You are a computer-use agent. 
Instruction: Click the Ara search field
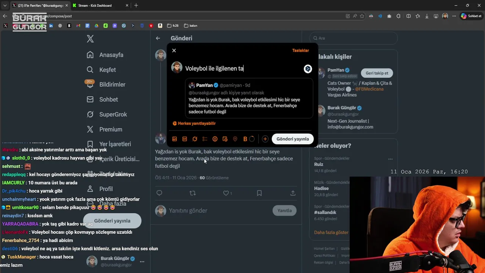click(354, 38)
